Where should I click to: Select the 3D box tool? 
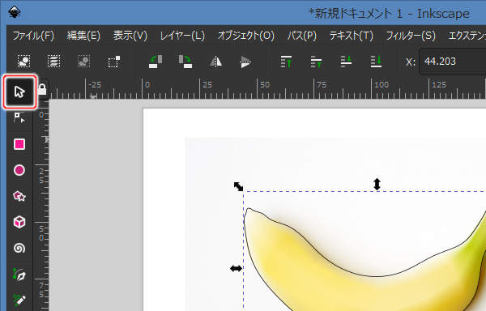click(x=19, y=222)
